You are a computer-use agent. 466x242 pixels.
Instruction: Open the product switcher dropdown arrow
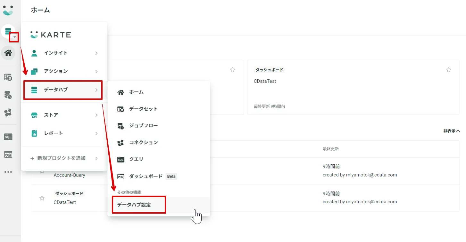tap(14, 37)
